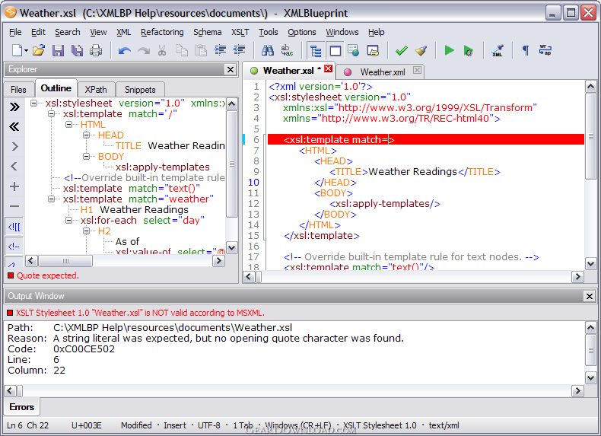Collapse the BODY outline node
601x436 pixels.
pyautogui.click(x=87, y=157)
